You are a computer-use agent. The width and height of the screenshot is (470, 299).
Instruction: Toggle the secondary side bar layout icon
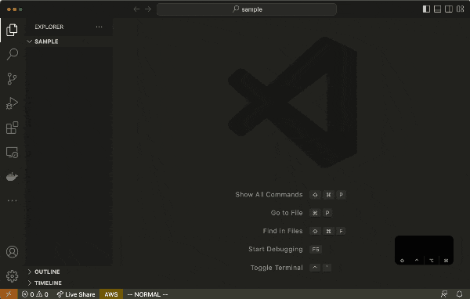click(x=449, y=9)
